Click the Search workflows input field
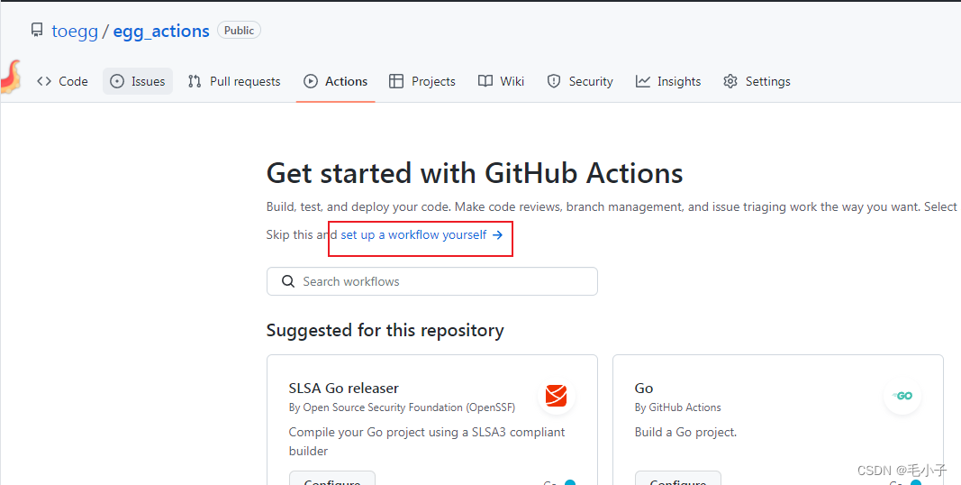Screen dimensions: 961x485 [x=432, y=281]
